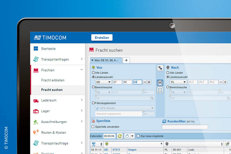Click the clock icon next to the refresh button
Viewport: 231px width, 154px height.
point(127,136)
